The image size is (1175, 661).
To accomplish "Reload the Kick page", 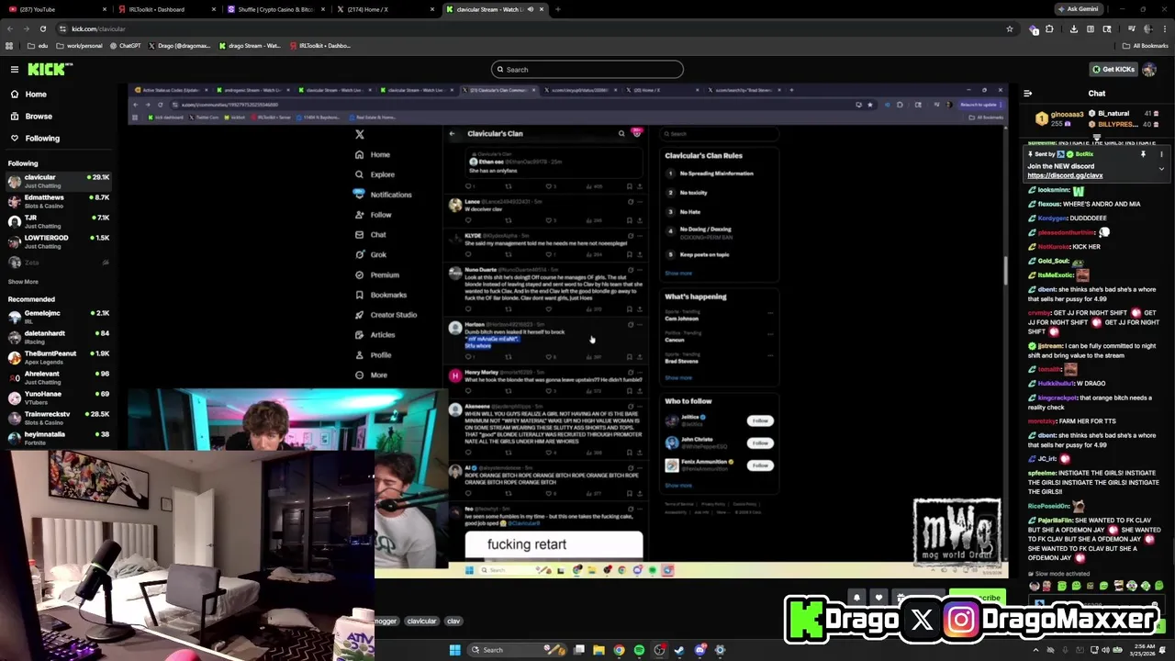I will [42, 28].
